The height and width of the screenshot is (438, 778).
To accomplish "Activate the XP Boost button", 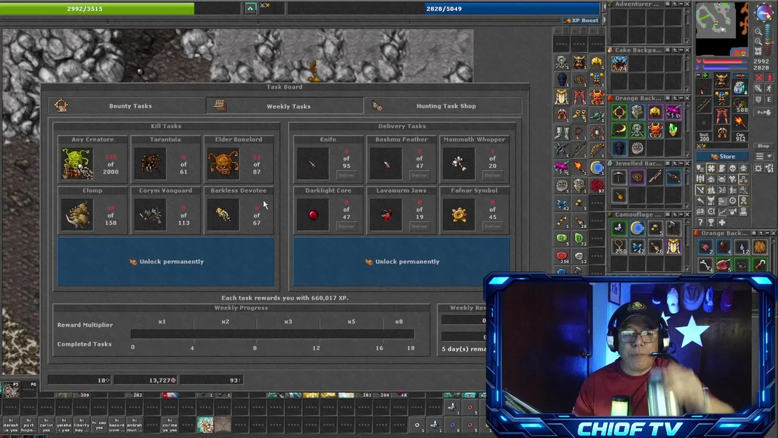I will tap(581, 21).
